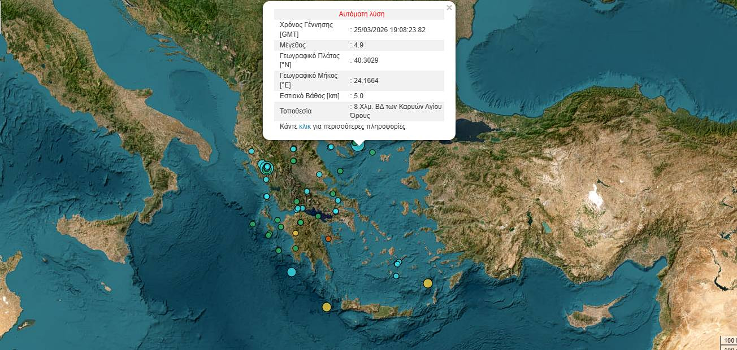This screenshot has width=737, height=350.
Task: Open the 'κλικ' link for more information
Action: coord(305,127)
